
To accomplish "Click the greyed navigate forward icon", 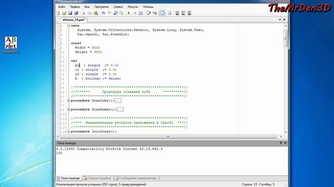I will (121, 13).
